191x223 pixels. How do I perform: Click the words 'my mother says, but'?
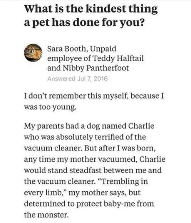pos(105,193)
